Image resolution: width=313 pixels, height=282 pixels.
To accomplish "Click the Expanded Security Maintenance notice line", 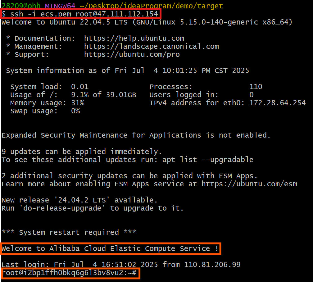I will [x=136, y=135].
